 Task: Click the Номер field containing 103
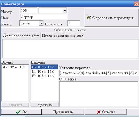[29, 11]
